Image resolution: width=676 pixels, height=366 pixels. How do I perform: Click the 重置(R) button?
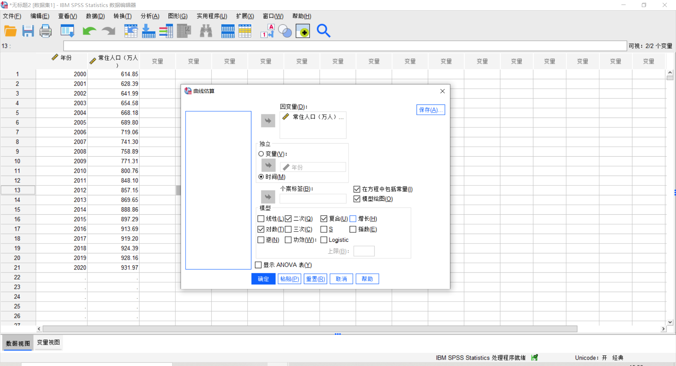[x=315, y=279]
